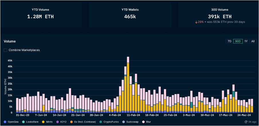This screenshot has width=259, height=126.
Task: Click the red 29% decrease indicator
Action: point(199,22)
